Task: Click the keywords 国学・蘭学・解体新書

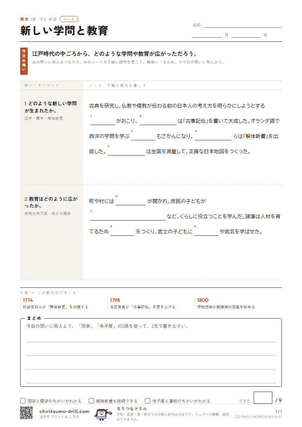Action: (44, 119)
